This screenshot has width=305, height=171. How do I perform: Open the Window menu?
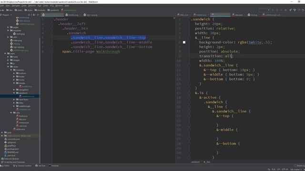click(59, 6)
